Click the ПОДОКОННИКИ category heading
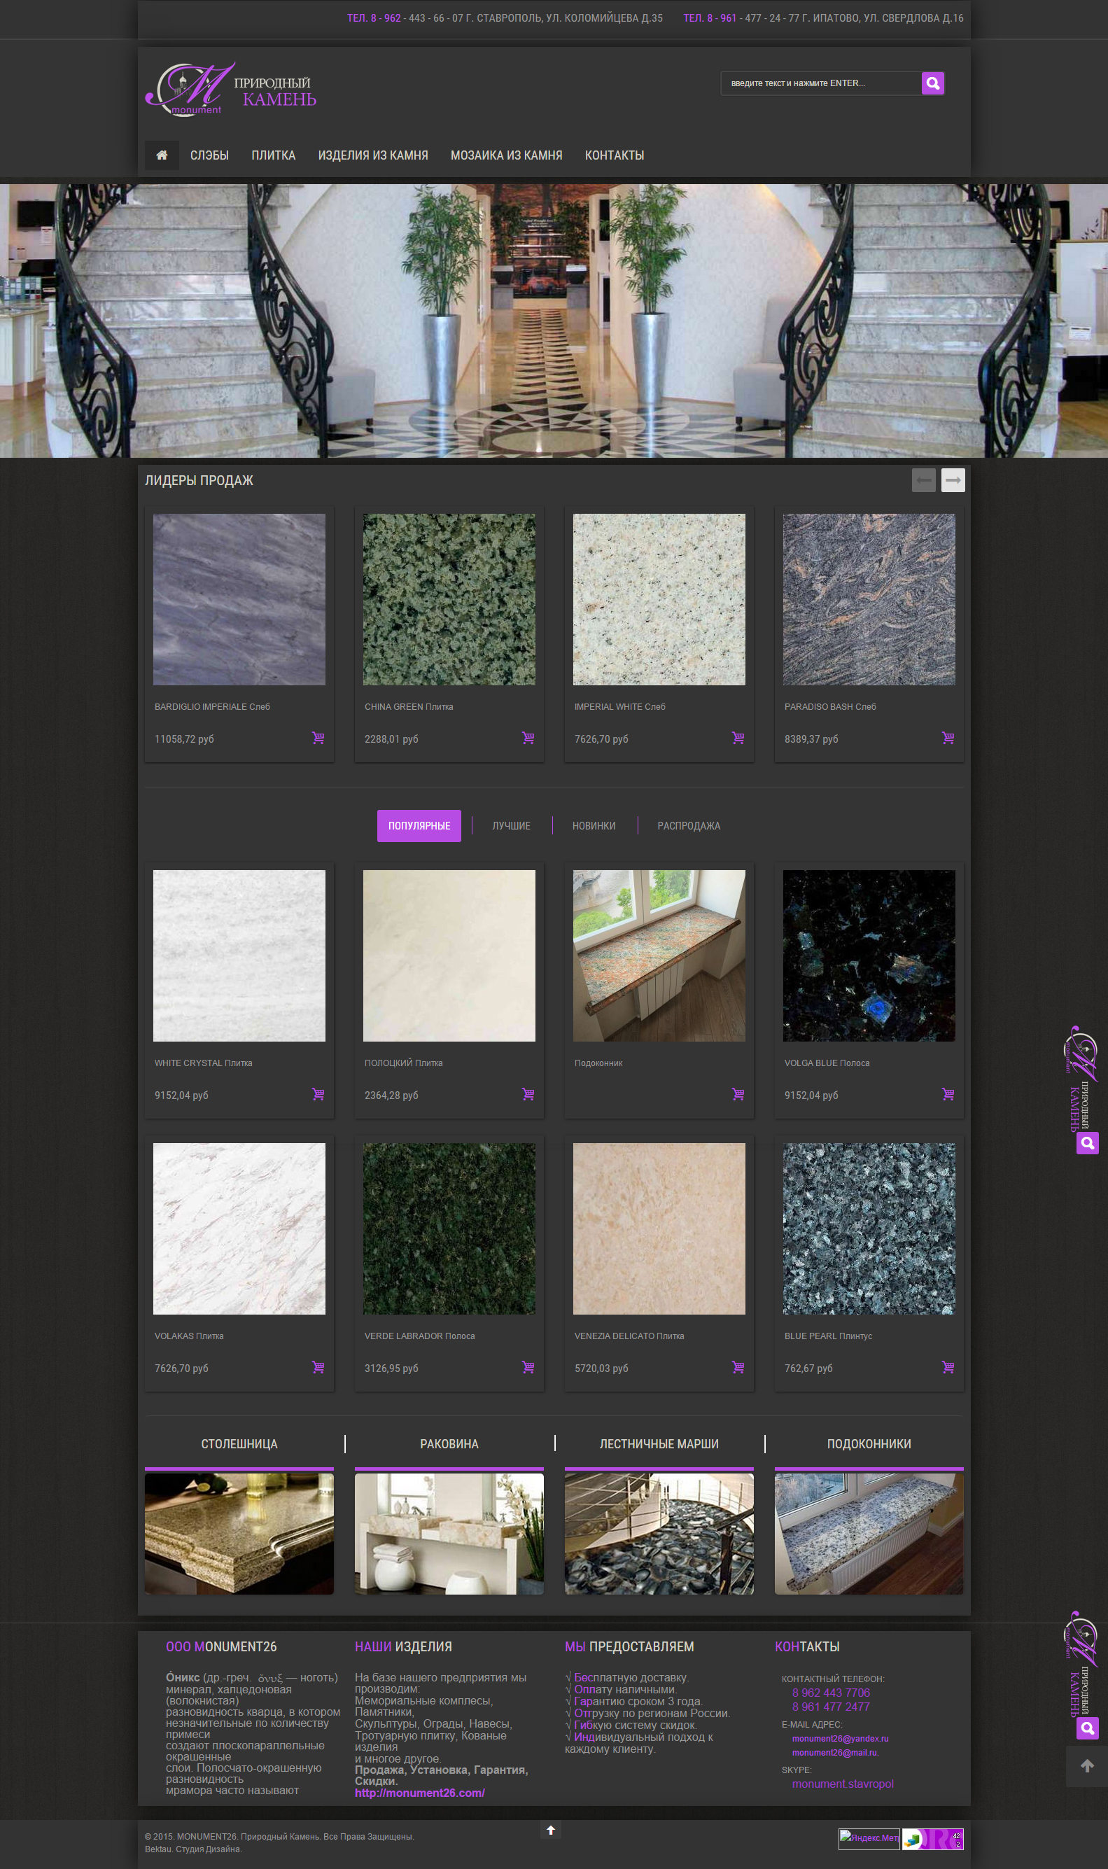Image resolution: width=1108 pixels, height=1869 pixels. click(x=869, y=1443)
